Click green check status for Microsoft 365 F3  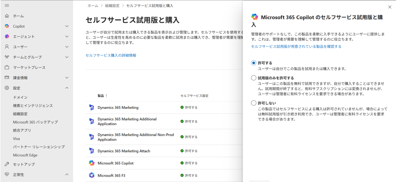point(182,175)
